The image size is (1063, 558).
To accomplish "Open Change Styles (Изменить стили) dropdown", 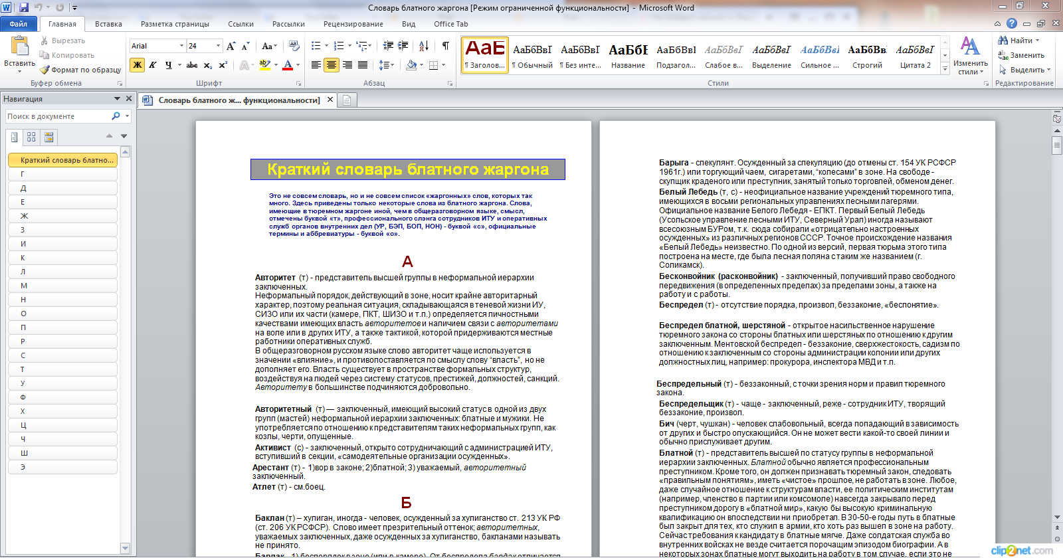I will 970,56.
